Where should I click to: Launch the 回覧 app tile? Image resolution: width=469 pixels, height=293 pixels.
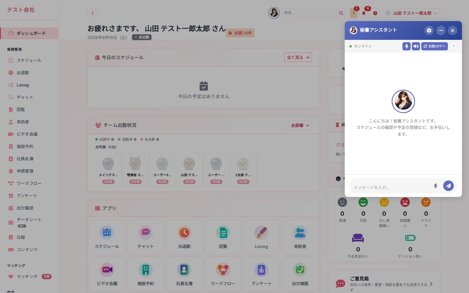click(x=223, y=237)
